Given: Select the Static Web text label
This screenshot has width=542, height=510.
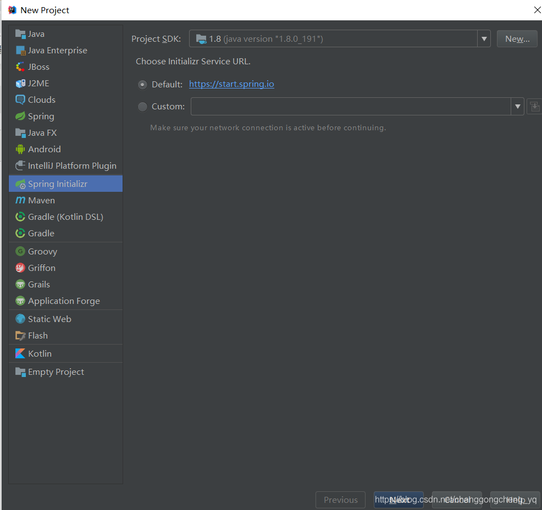Looking at the screenshot, I should tap(49, 319).
